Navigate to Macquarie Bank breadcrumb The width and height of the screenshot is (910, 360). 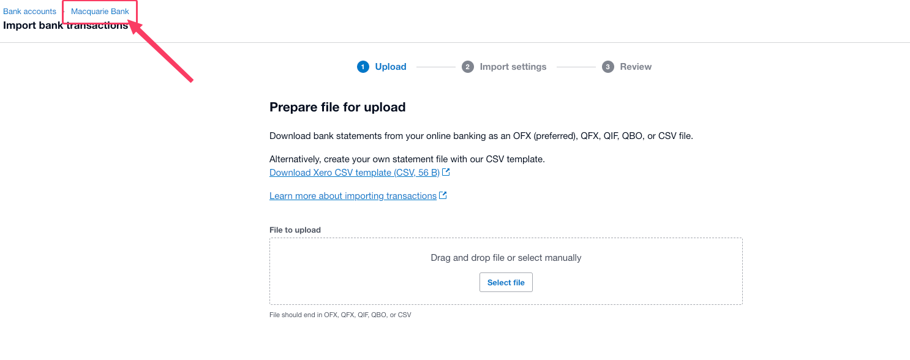point(100,12)
